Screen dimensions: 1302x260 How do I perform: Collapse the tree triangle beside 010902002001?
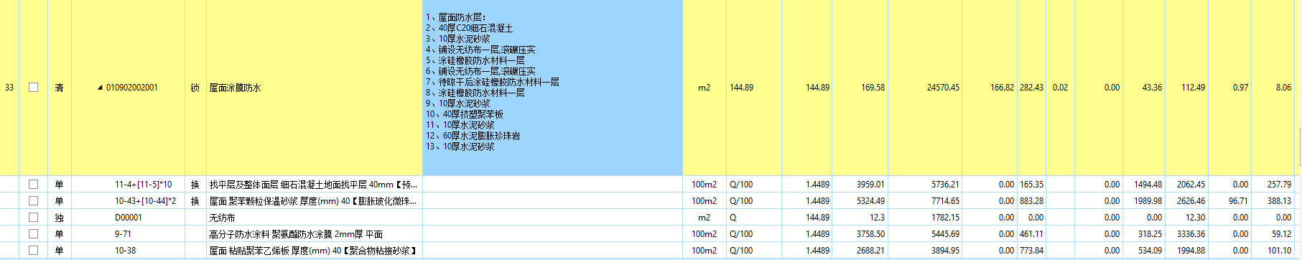click(100, 88)
